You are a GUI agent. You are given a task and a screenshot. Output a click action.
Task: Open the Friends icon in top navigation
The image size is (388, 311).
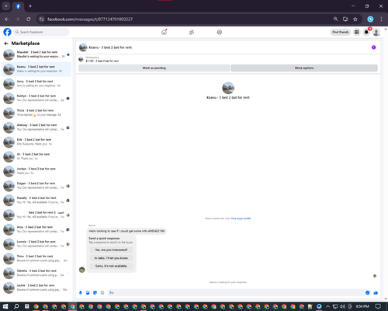192,32
